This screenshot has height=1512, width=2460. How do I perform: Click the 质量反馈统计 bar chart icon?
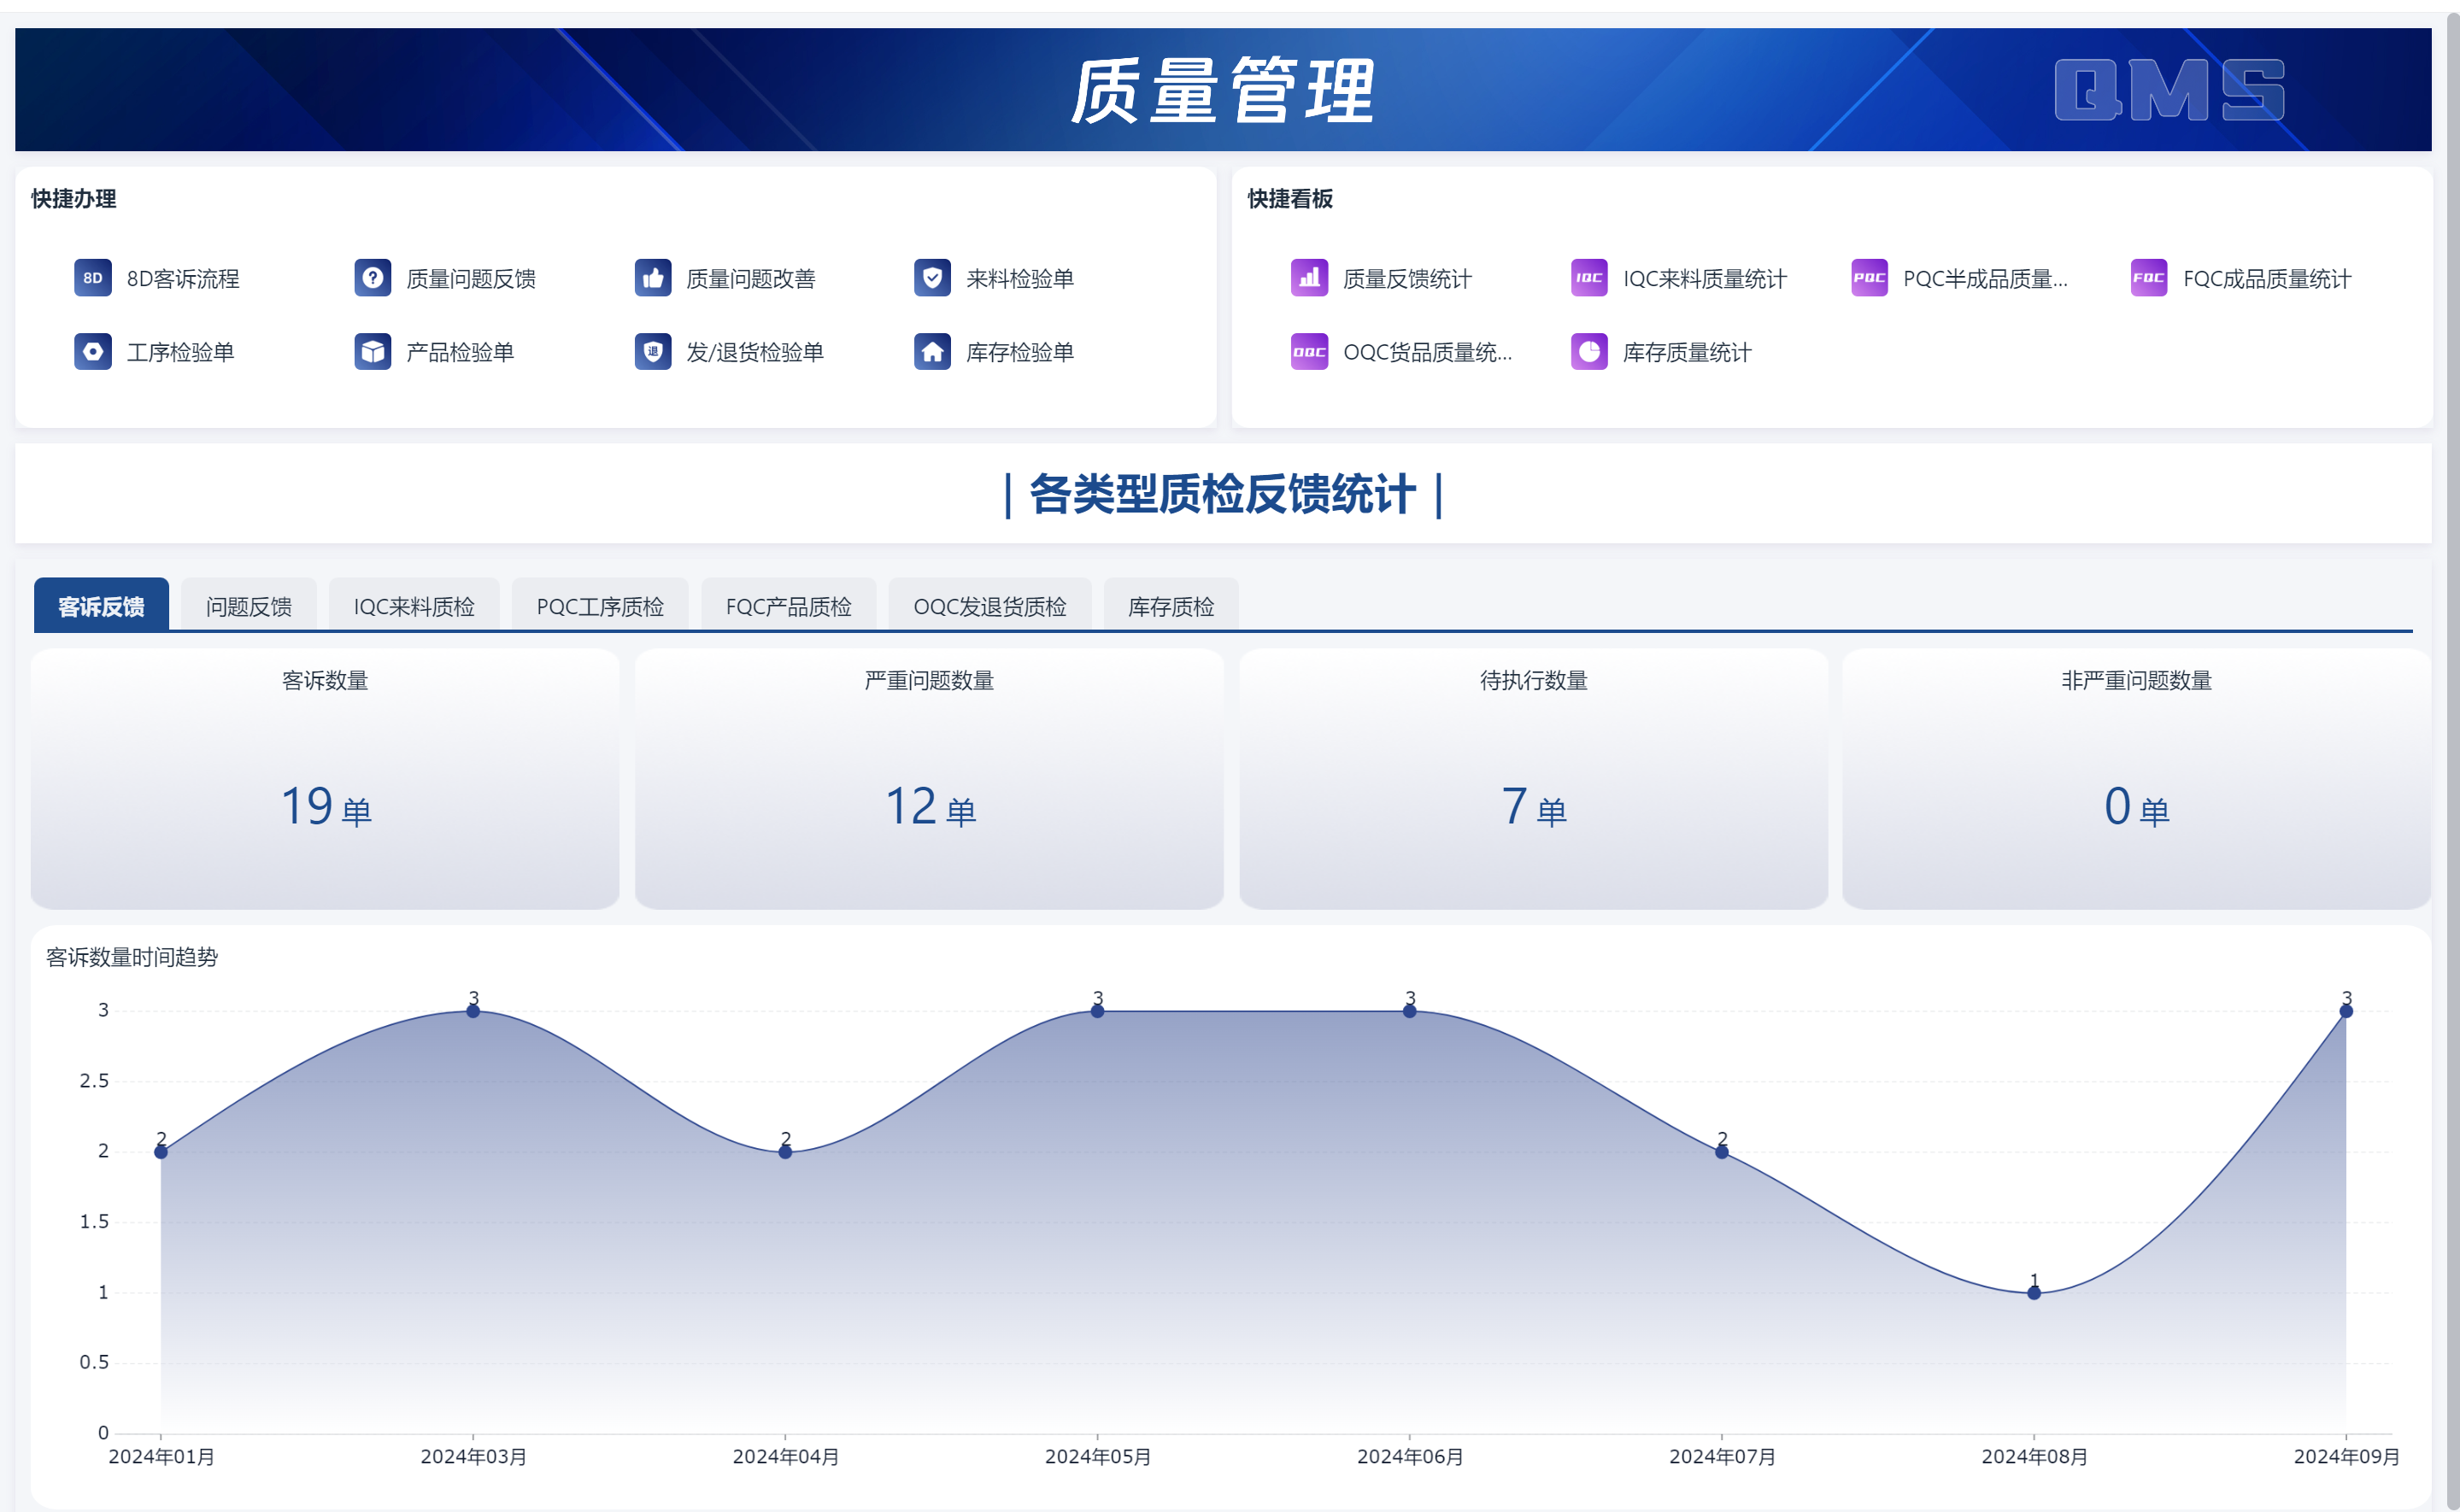1309,278
